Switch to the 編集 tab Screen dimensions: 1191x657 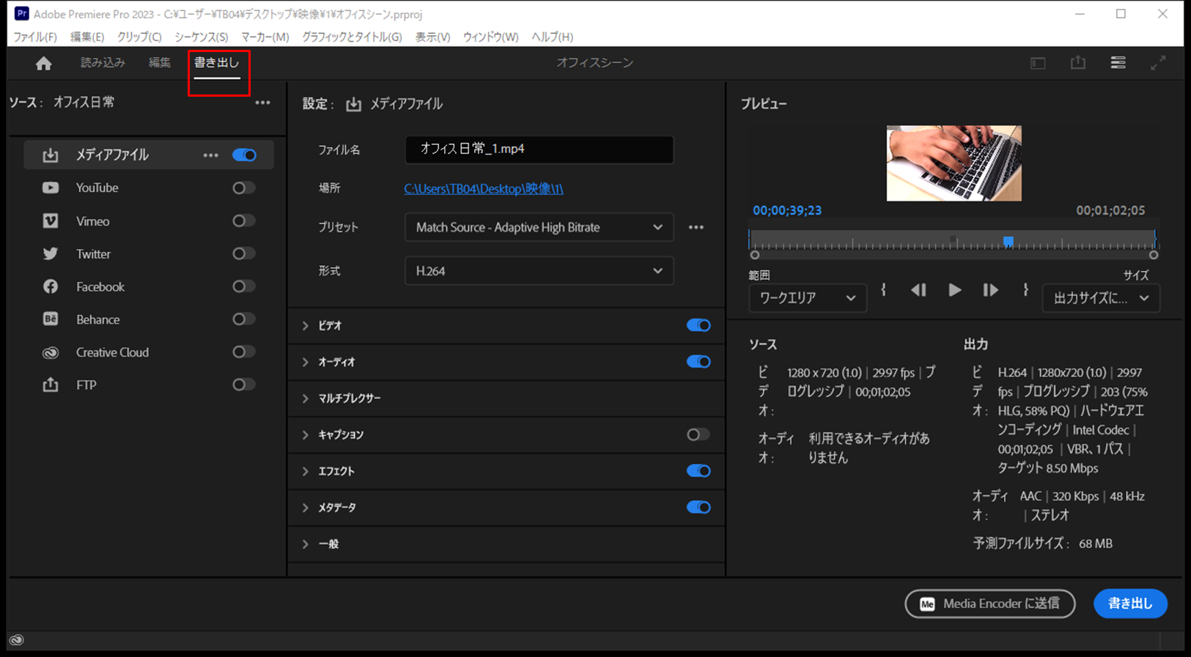[160, 63]
